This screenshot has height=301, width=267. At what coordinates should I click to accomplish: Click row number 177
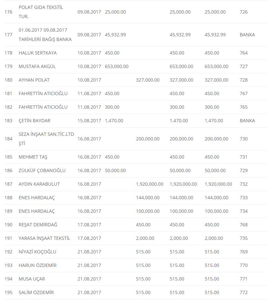click(x=8, y=35)
